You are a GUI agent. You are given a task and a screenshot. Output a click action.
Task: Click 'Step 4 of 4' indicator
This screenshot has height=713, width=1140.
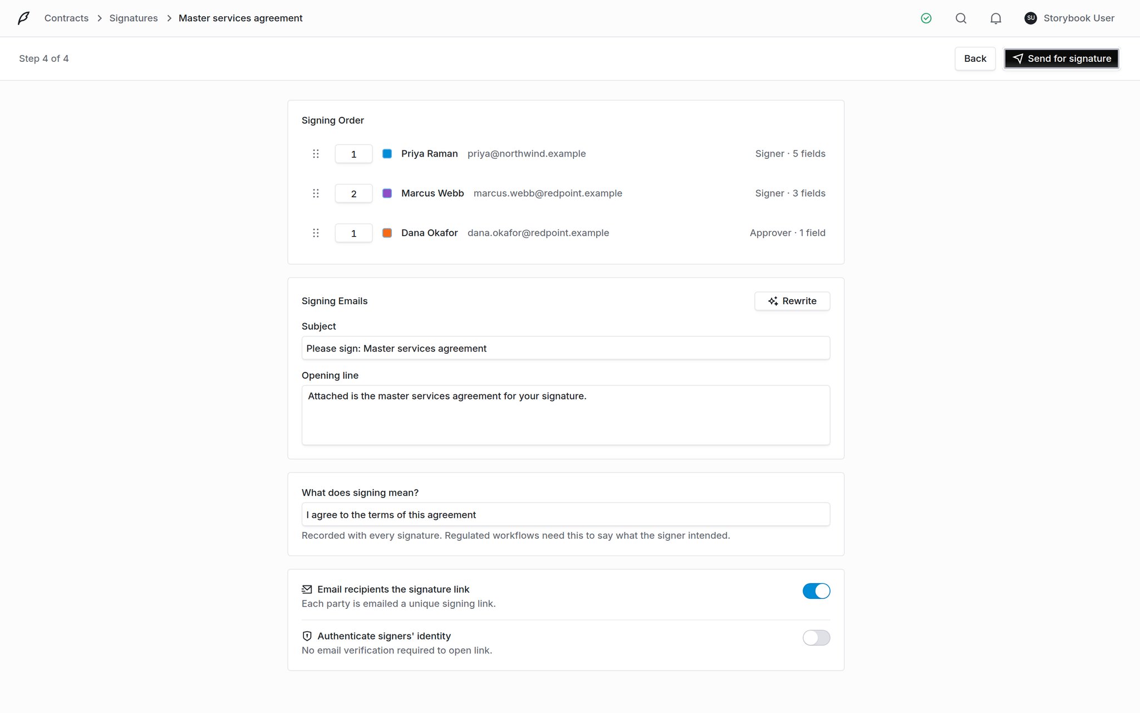click(44, 58)
